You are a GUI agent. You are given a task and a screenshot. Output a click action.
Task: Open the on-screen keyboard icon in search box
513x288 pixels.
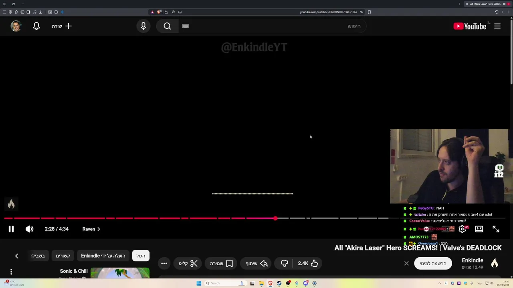[185, 26]
